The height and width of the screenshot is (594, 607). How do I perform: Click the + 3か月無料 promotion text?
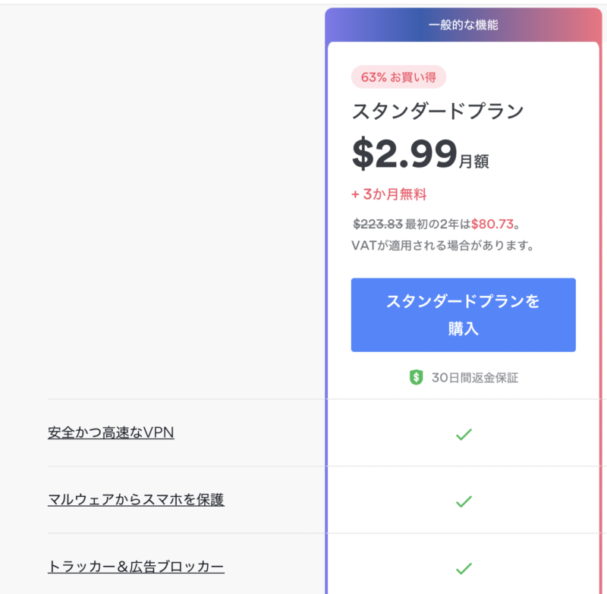[x=389, y=194]
